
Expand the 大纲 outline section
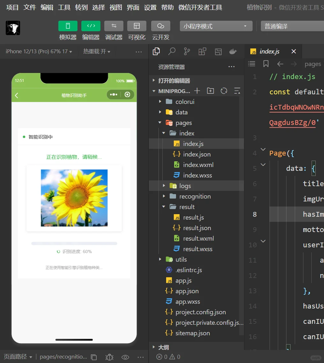pyautogui.click(x=196, y=347)
